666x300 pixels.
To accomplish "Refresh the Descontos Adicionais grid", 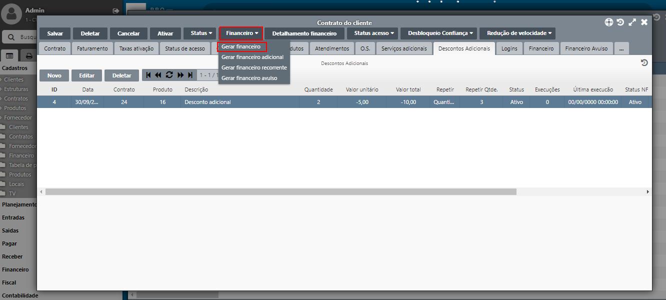I will pos(169,75).
